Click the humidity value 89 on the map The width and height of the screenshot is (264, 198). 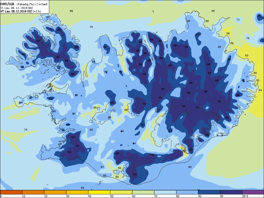(93, 62)
